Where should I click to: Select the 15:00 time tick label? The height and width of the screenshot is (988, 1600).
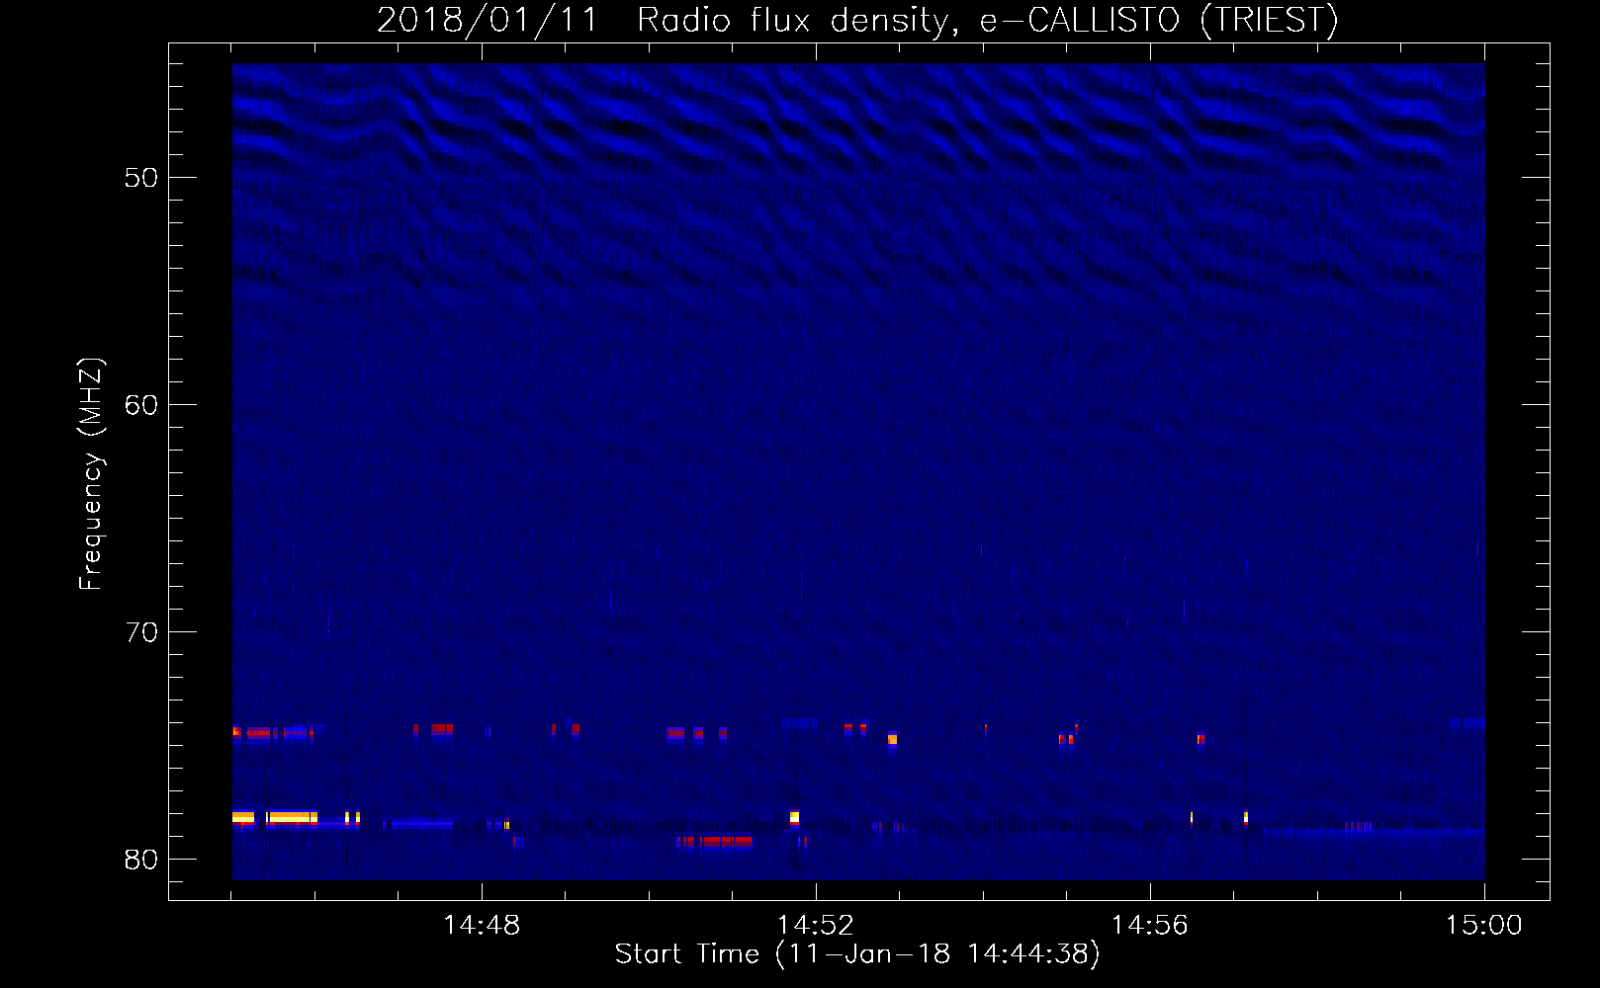click(x=1484, y=926)
